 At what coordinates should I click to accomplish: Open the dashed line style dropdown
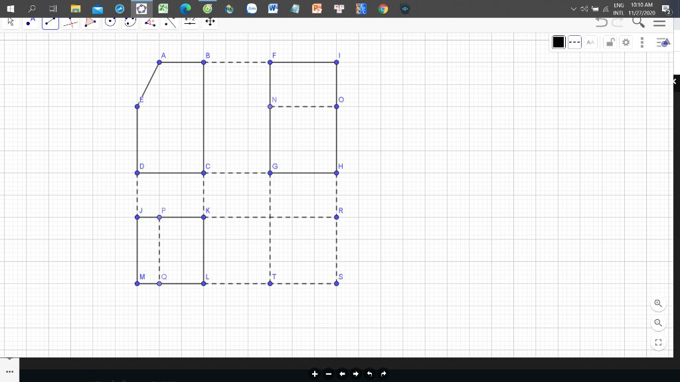pyautogui.click(x=574, y=42)
